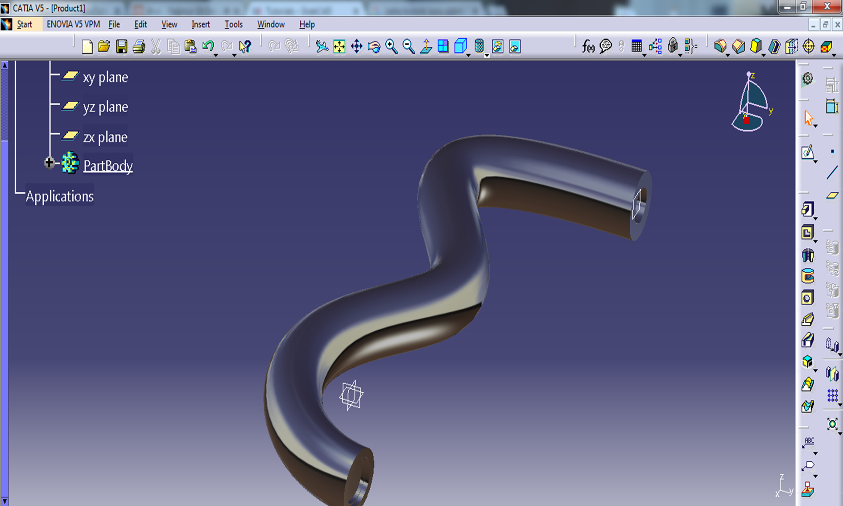Image resolution: width=843 pixels, height=506 pixels.
Task: Expand the PartBody tree node
Action: (x=49, y=163)
